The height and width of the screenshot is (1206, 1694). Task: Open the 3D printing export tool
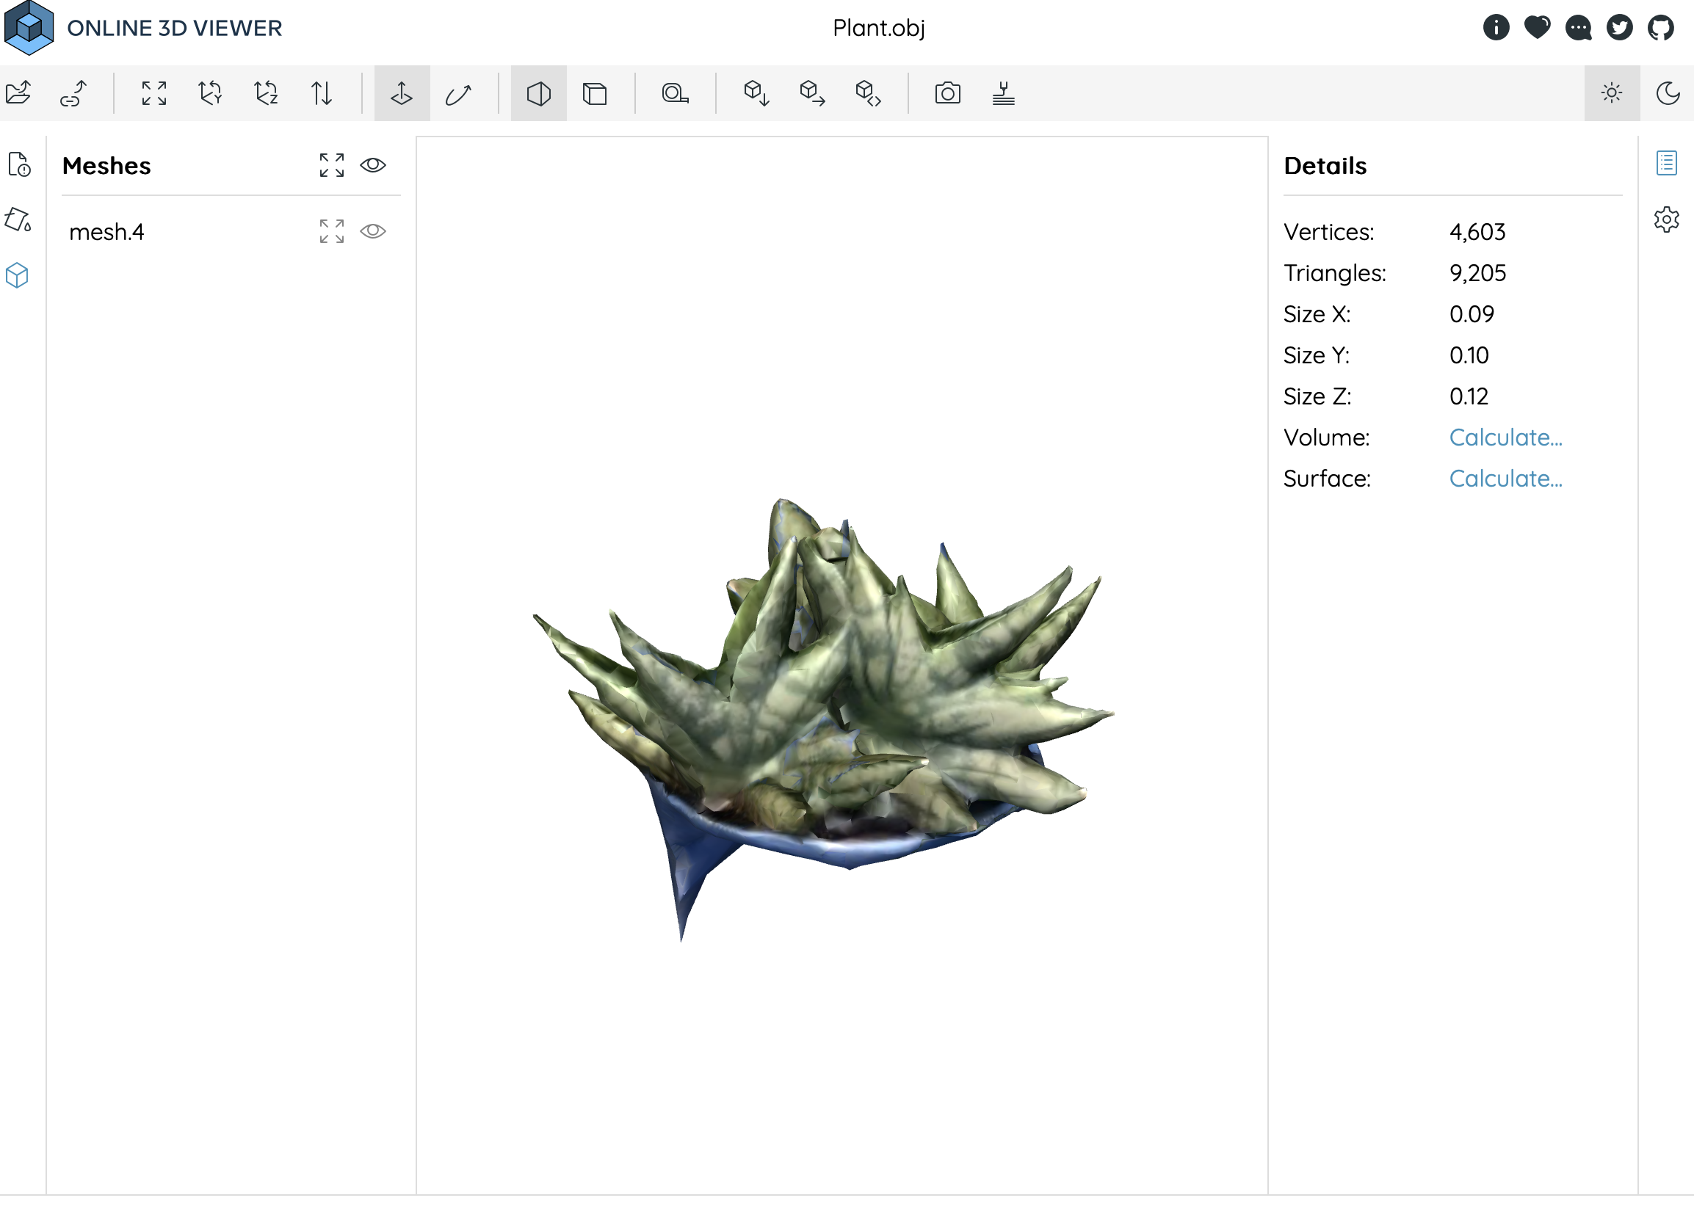(1003, 92)
